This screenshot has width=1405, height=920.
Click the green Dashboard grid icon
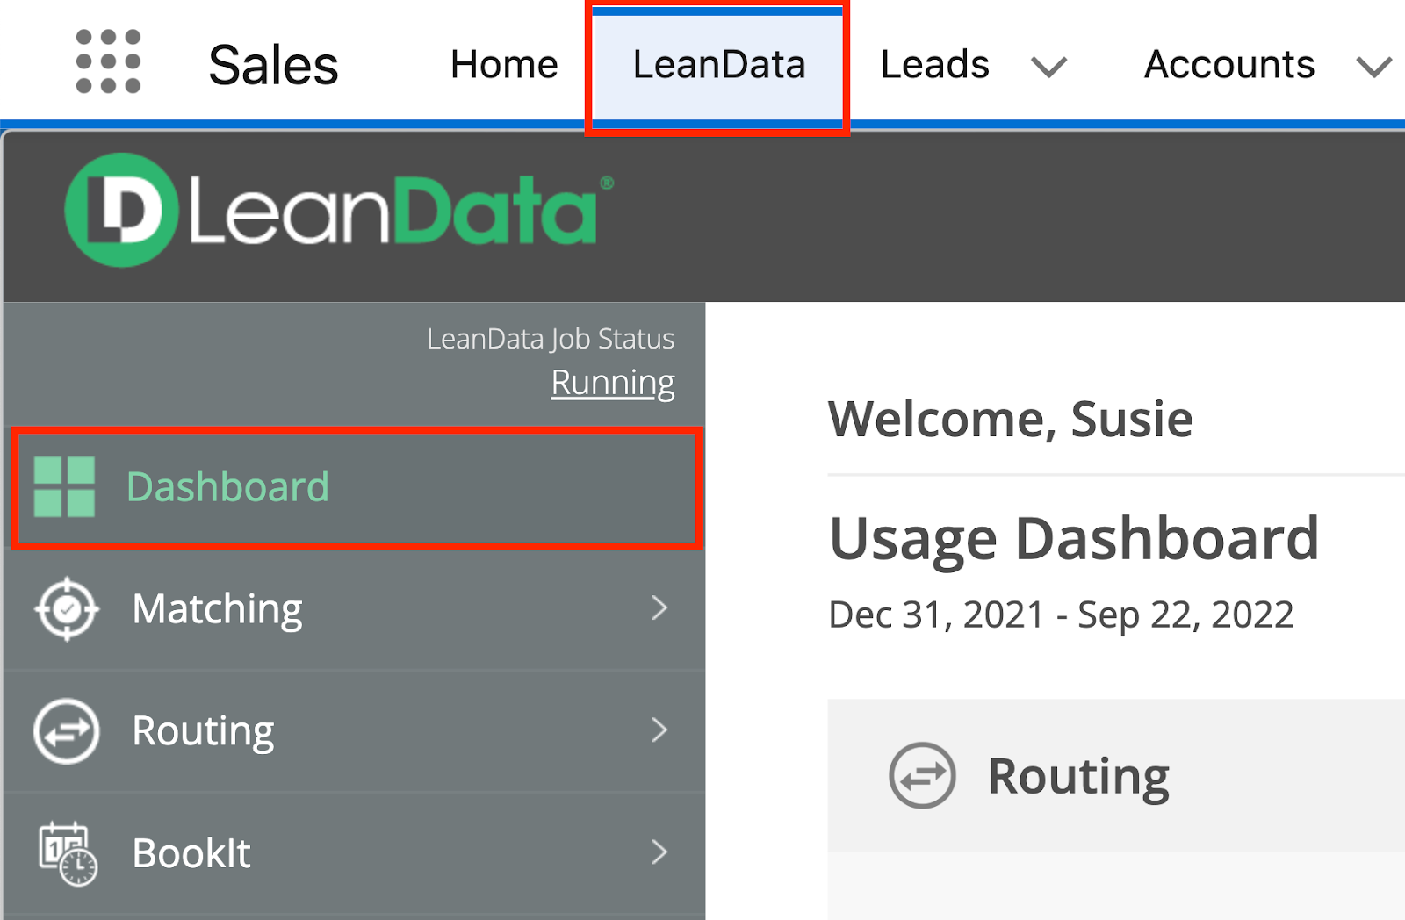pos(64,487)
